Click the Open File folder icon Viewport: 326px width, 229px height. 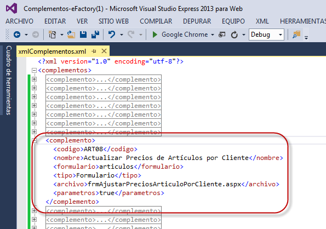pyautogui.click(x=71, y=35)
